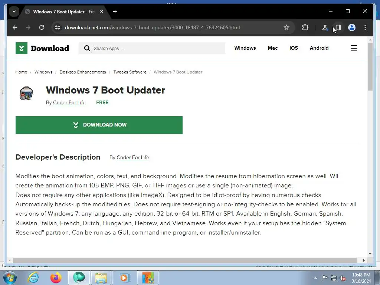380x285 pixels.
Task: Launch Internet Explorer from taskbar
Action: click(33, 278)
